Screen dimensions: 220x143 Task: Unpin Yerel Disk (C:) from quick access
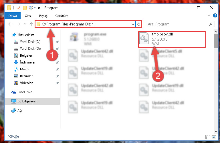(x=58, y=42)
